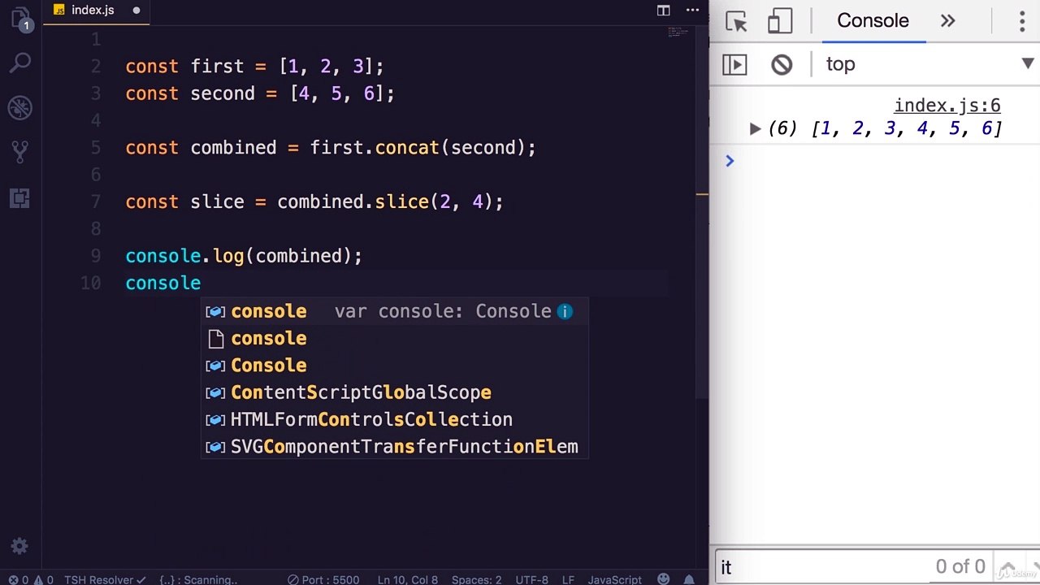The width and height of the screenshot is (1040, 585).
Task: Open the Debug view (crossed bug icon)
Action: click(x=20, y=107)
